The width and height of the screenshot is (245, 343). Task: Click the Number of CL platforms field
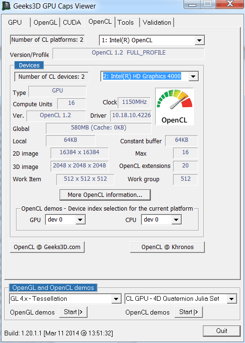47,40
